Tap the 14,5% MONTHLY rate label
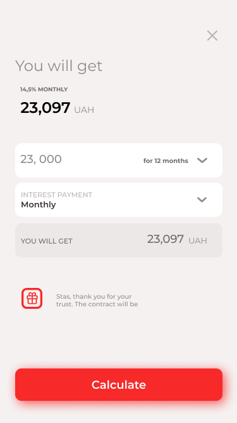Screen dimensions: 237x423 tap(44, 89)
